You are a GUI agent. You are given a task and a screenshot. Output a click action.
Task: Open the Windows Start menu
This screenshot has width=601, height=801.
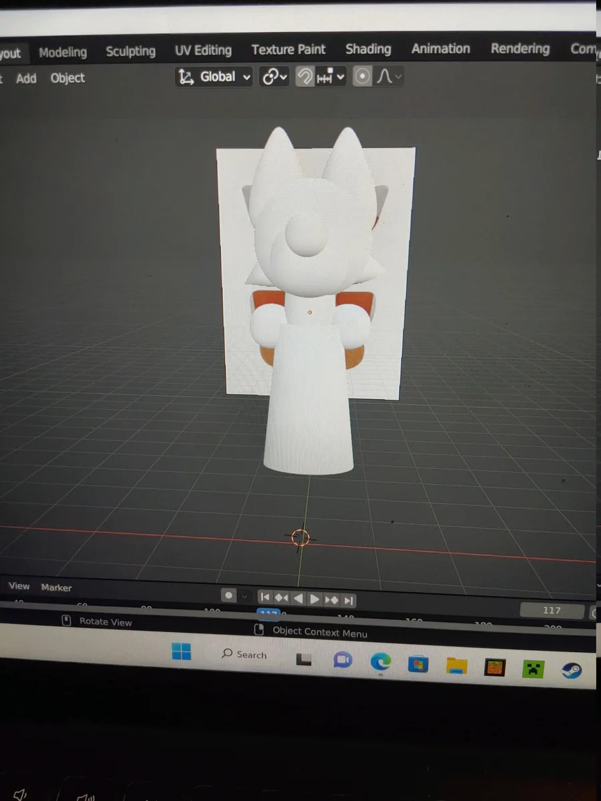(x=181, y=651)
